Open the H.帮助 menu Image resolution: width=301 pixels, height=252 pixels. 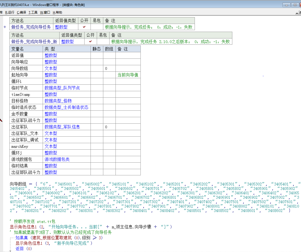click(57, 12)
